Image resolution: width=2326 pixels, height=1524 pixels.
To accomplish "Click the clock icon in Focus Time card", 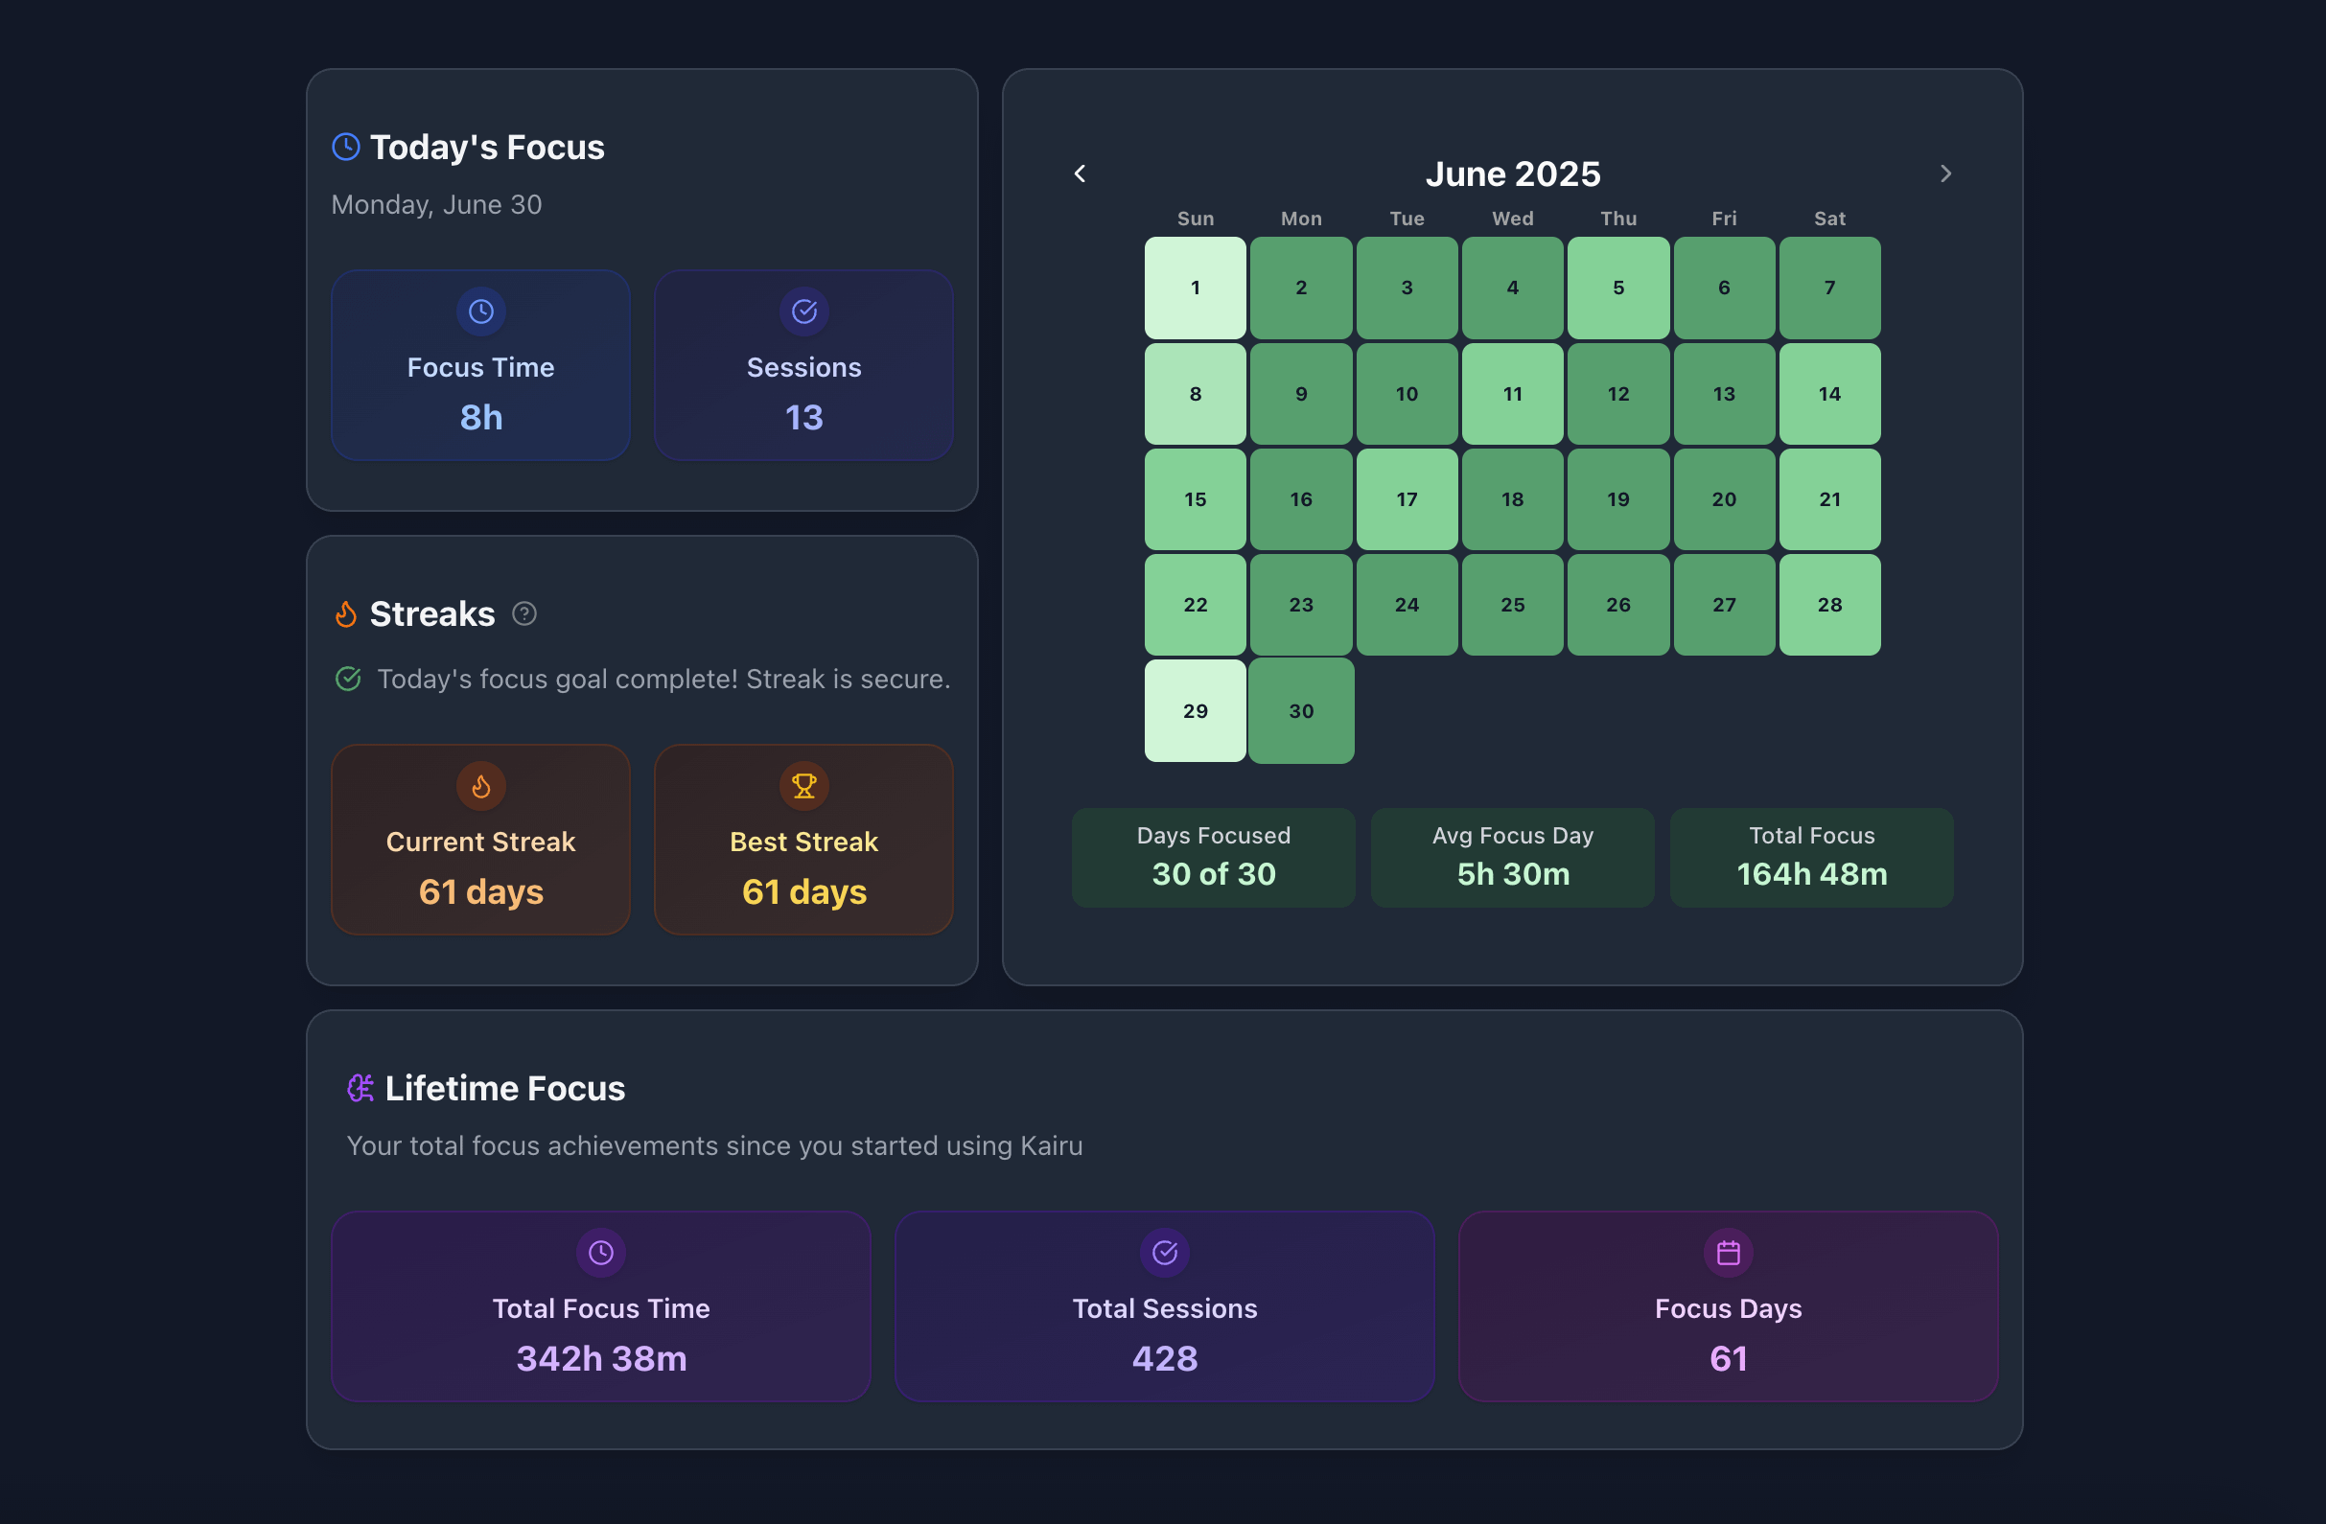I will (x=481, y=312).
